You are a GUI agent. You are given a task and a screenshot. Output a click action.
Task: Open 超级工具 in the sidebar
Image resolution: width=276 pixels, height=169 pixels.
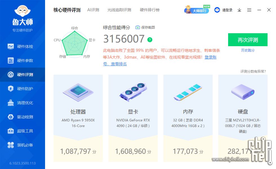coord(23,131)
